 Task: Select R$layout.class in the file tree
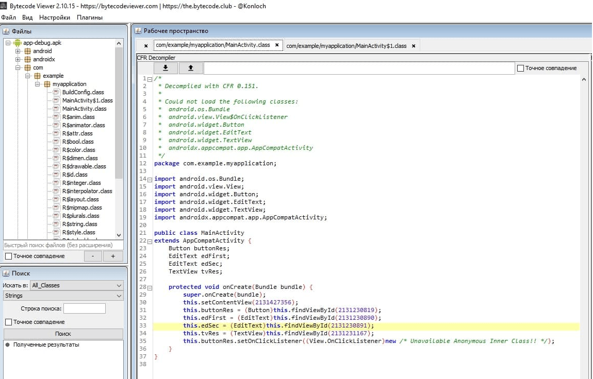[80, 199]
